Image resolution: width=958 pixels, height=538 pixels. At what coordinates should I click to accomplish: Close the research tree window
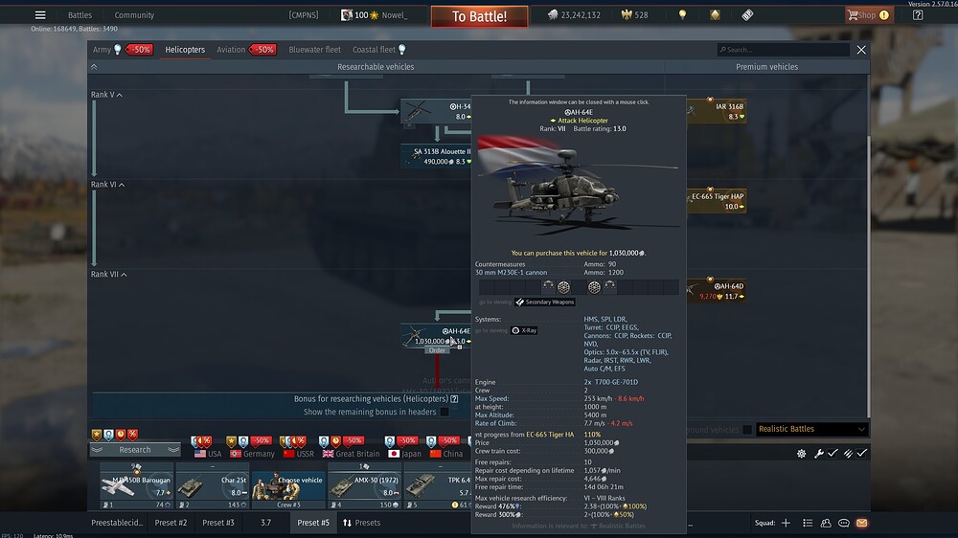coord(861,50)
